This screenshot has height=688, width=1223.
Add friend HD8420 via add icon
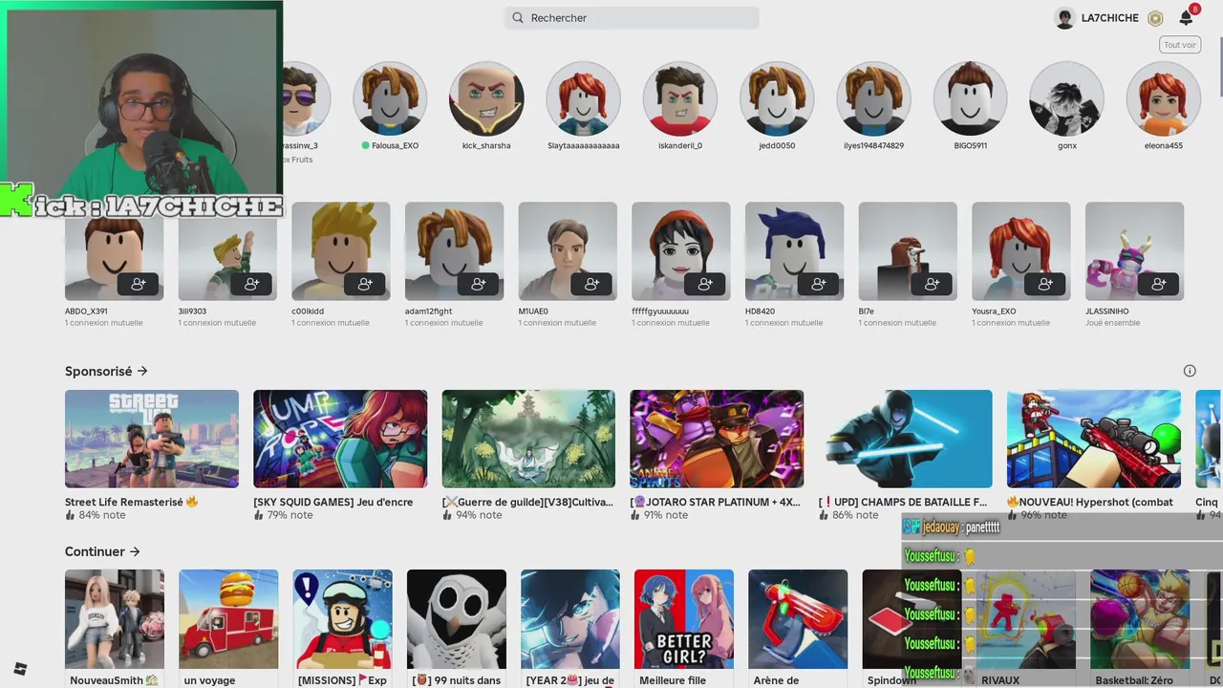click(x=819, y=284)
